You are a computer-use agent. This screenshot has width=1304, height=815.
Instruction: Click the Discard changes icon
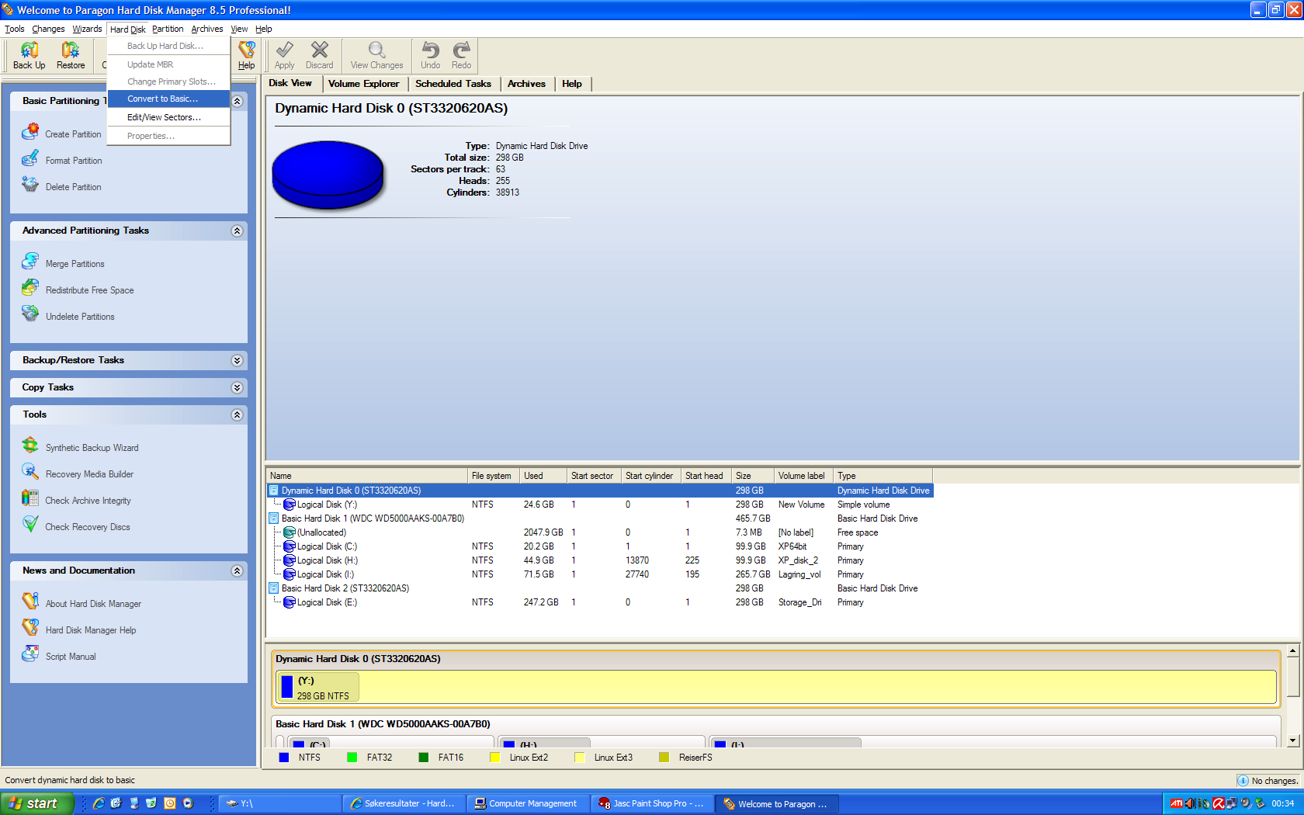320,50
